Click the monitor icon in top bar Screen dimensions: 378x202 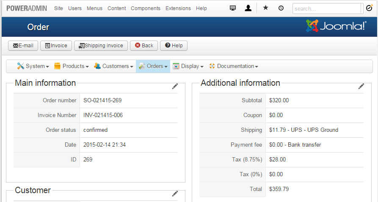coord(233,8)
